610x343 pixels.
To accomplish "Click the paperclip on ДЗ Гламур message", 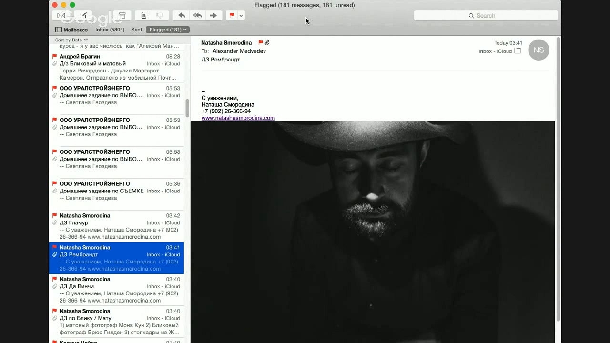I will pos(54,222).
